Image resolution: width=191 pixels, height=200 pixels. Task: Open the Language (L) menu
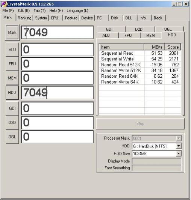[77, 11]
